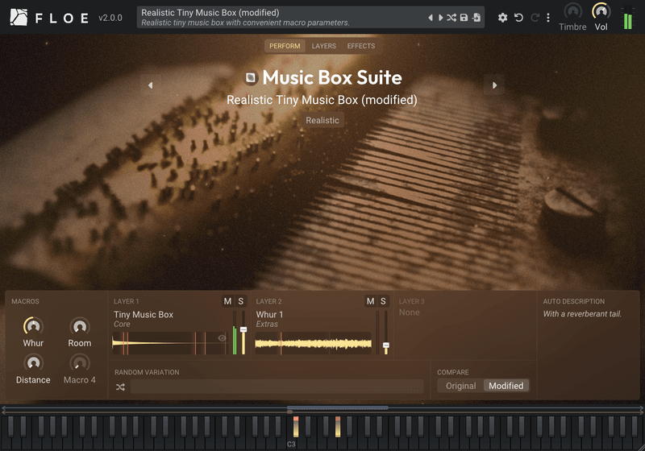Solo Layer 2 with S button

click(x=383, y=301)
